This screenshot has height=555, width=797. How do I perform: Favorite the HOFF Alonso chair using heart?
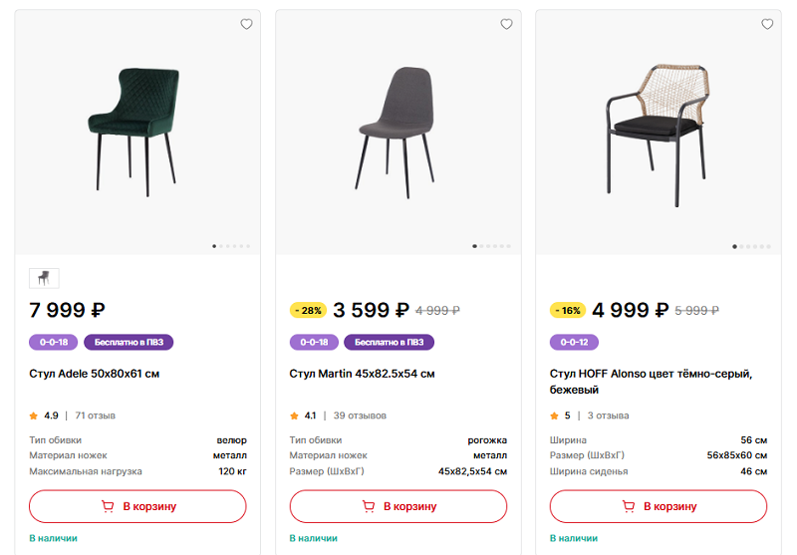[767, 24]
